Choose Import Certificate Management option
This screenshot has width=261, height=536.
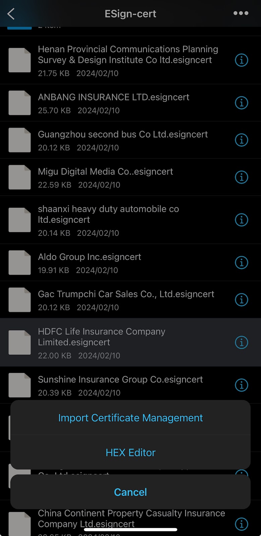130,418
